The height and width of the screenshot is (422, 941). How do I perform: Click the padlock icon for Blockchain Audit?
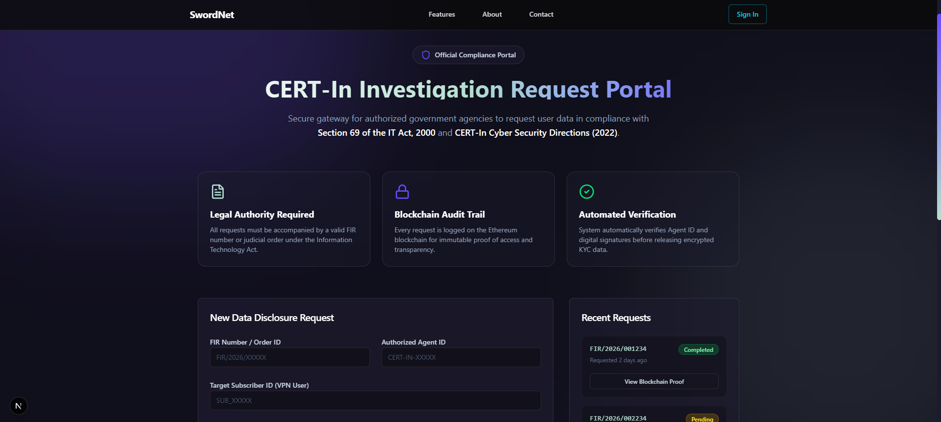point(402,191)
